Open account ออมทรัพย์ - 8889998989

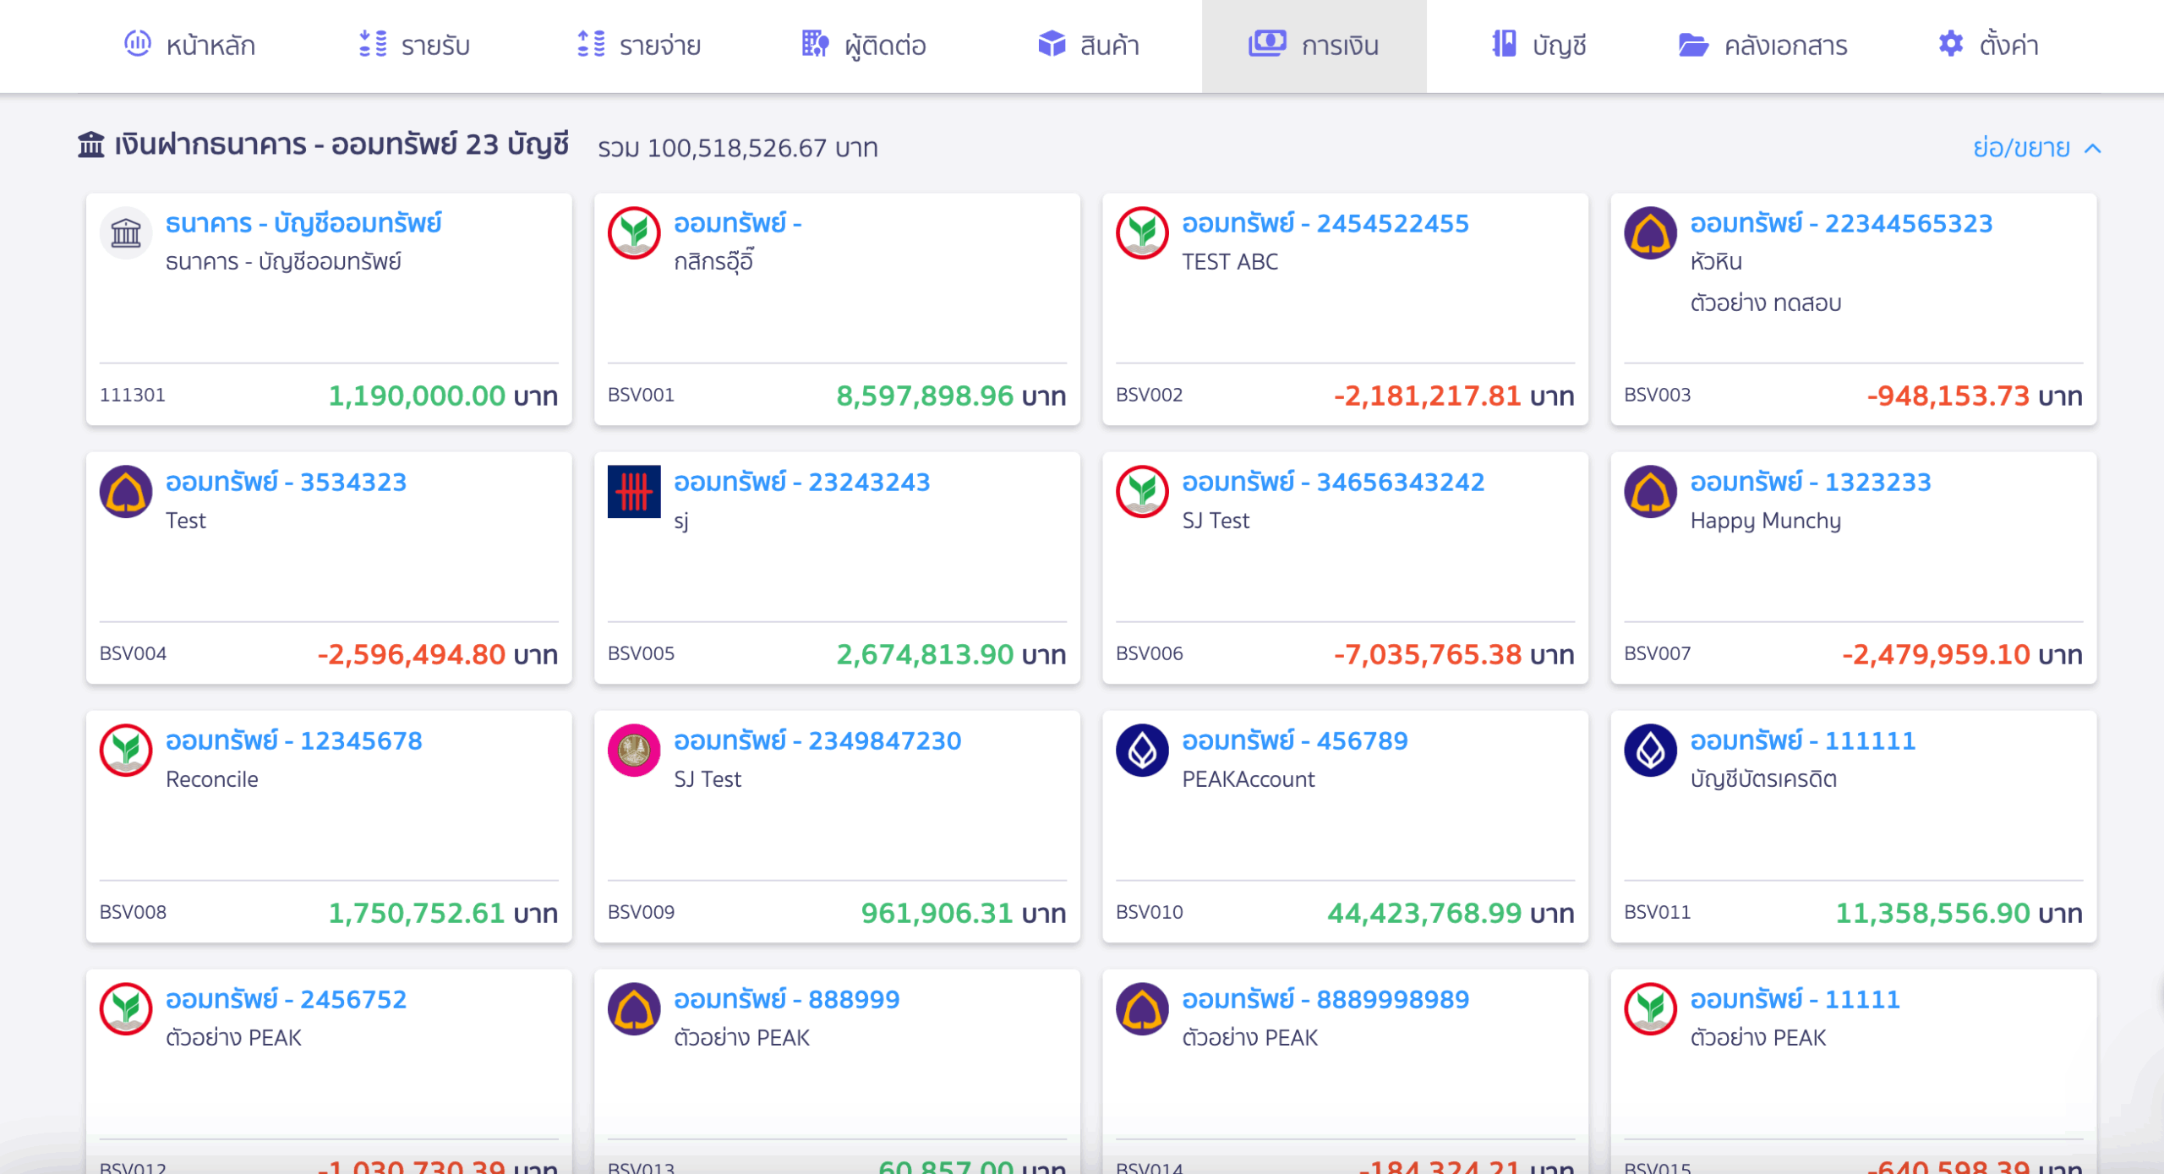click(x=1325, y=999)
